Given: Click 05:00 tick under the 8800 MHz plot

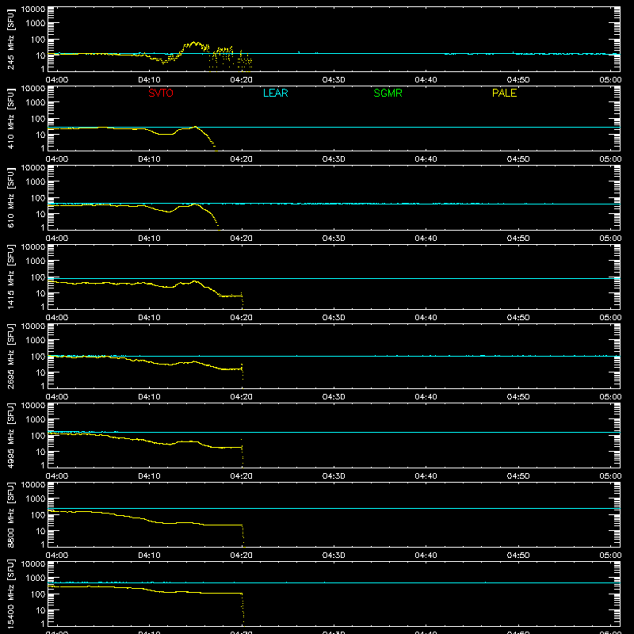Looking at the screenshot, I should pyautogui.click(x=610, y=556).
